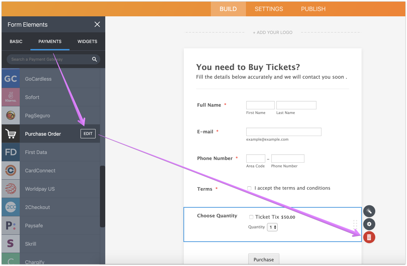Switch to the PUBLISH tab
The width and height of the screenshot is (407, 266).
point(313,9)
